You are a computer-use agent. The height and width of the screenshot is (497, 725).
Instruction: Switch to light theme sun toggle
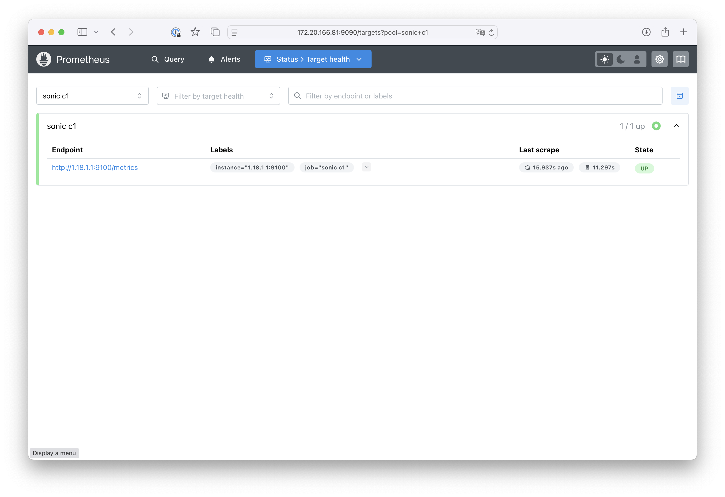pos(605,59)
